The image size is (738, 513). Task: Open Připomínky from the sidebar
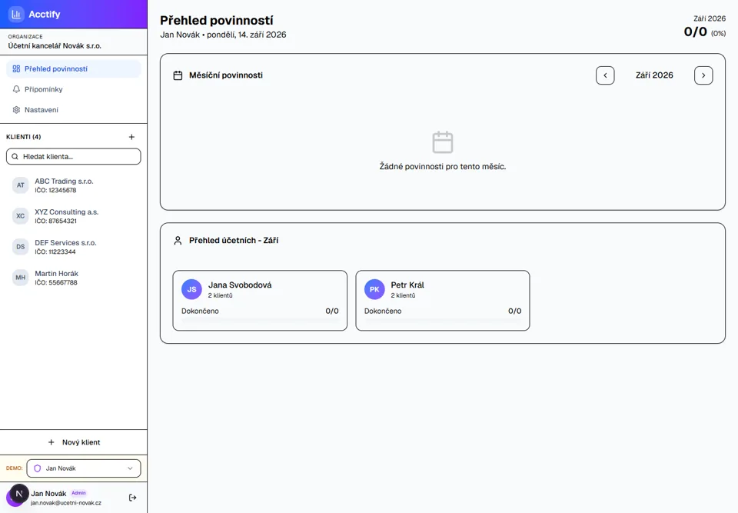click(74, 89)
